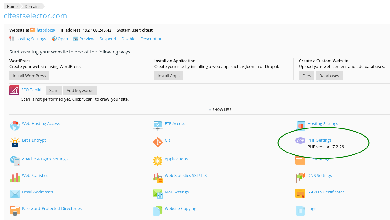The image size is (390, 220).
Task: Navigate to Domains via breadcrumb
Action: pos(33,6)
